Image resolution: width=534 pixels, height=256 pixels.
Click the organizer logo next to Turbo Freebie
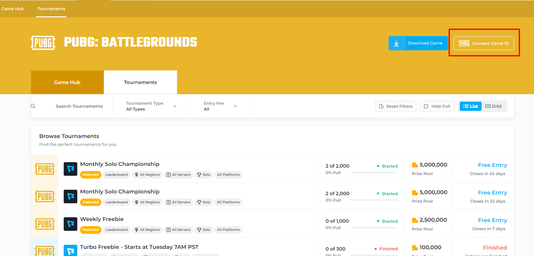coord(70,251)
